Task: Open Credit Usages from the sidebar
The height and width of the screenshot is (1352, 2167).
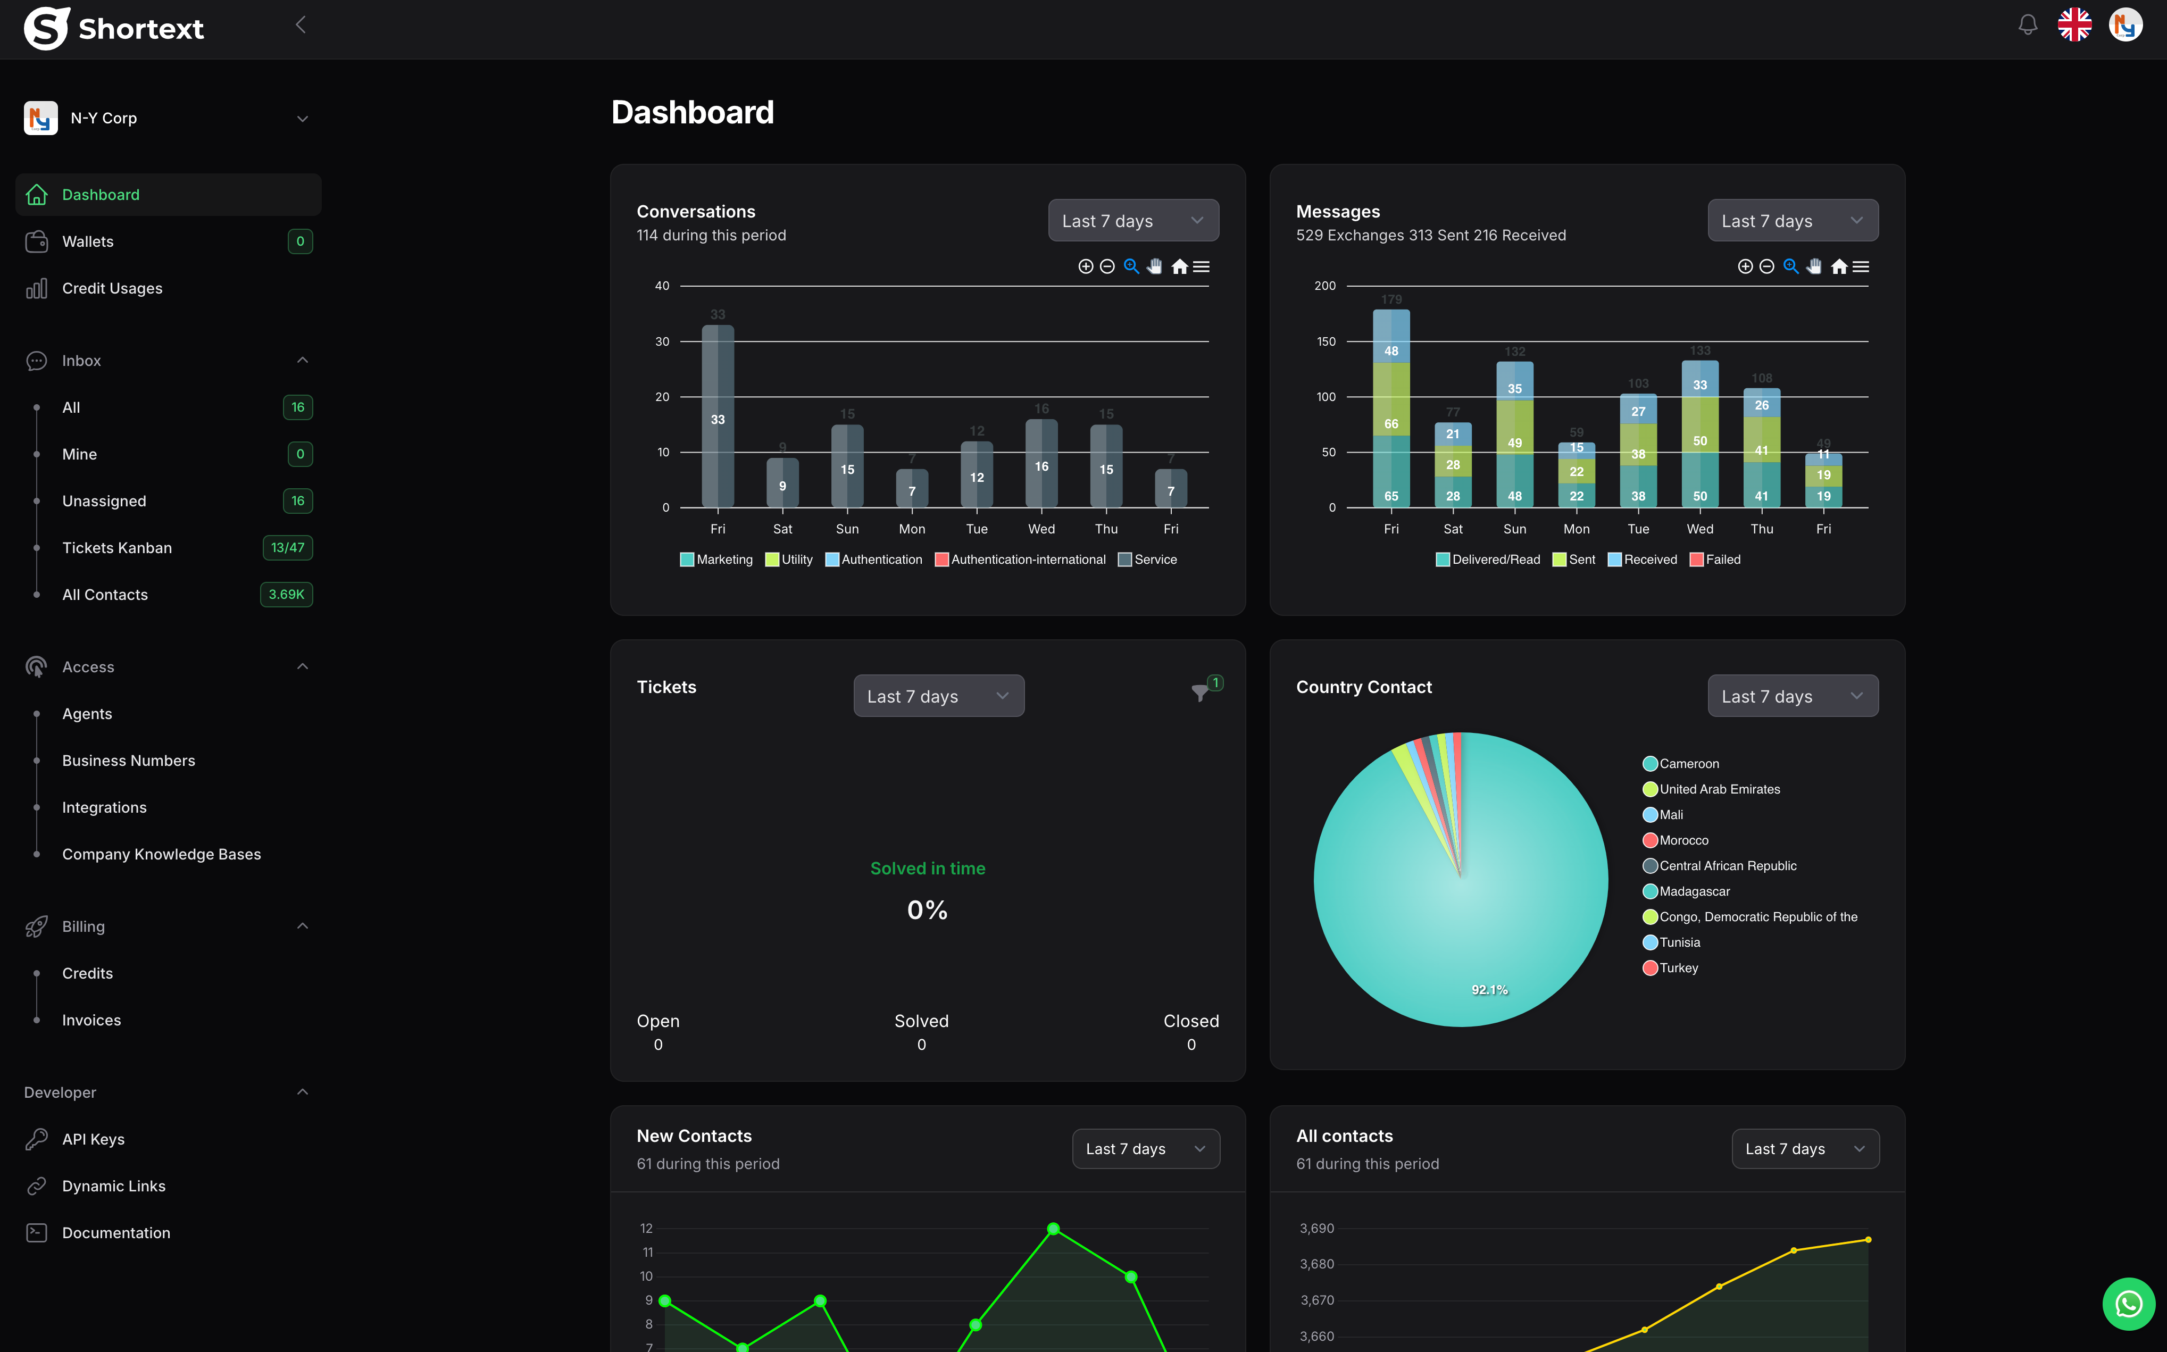Action: 112,288
